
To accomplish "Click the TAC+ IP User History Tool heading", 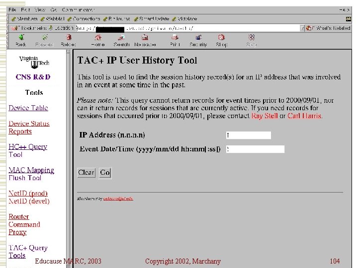I will 137,61.
